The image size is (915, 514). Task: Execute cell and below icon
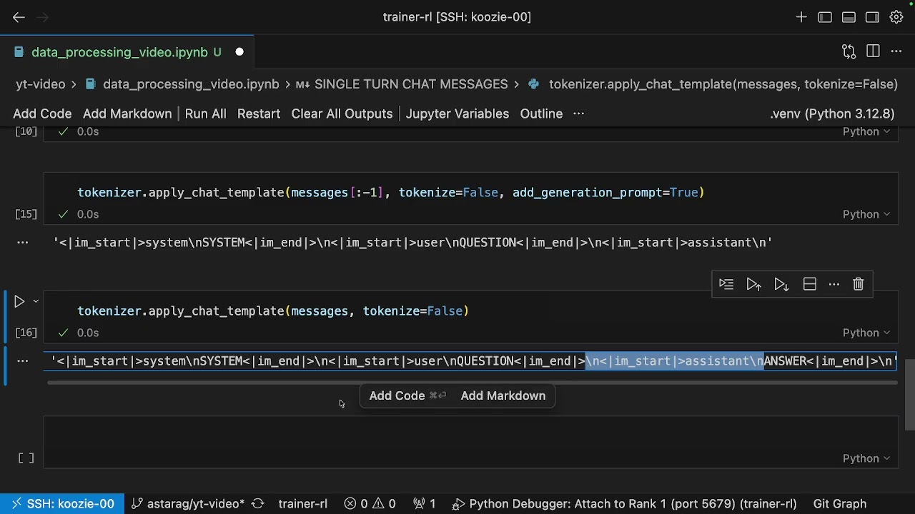point(781,284)
